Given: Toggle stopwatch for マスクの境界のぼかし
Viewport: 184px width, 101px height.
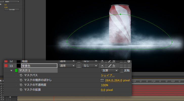Looking at the screenshot, I should pos(21,80).
